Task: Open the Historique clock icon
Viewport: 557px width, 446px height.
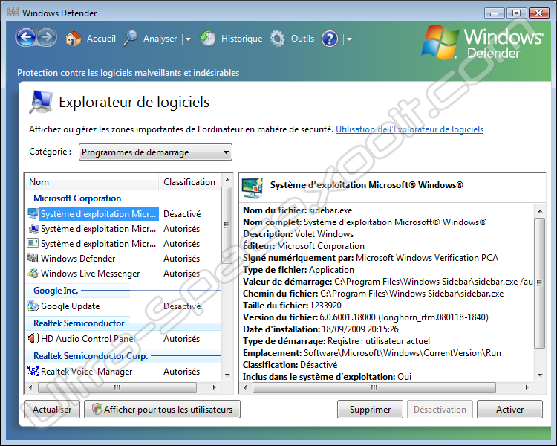Action: point(208,39)
